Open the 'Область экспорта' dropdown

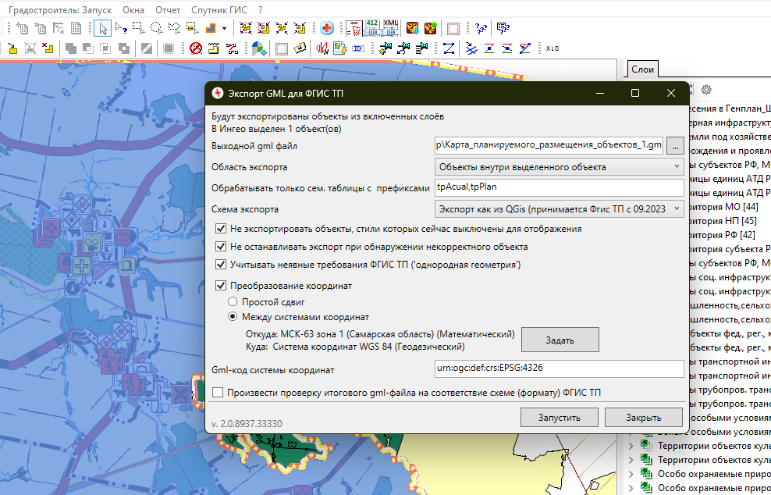[559, 167]
